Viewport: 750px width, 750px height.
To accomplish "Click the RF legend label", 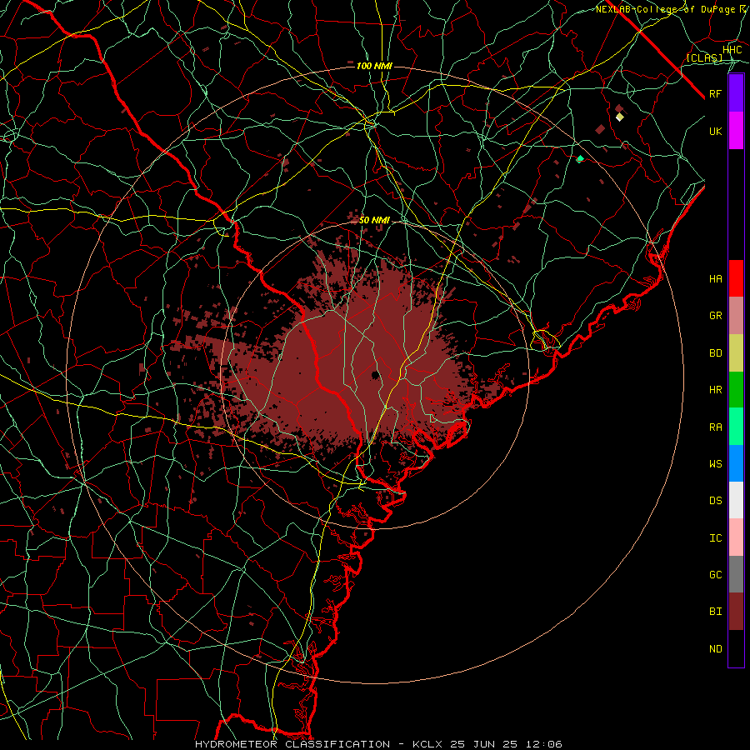I will tap(716, 94).
